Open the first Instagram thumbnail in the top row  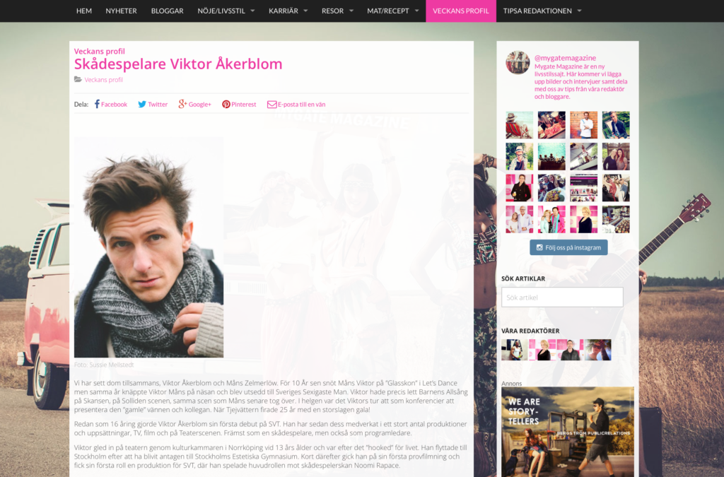pos(520,124)
